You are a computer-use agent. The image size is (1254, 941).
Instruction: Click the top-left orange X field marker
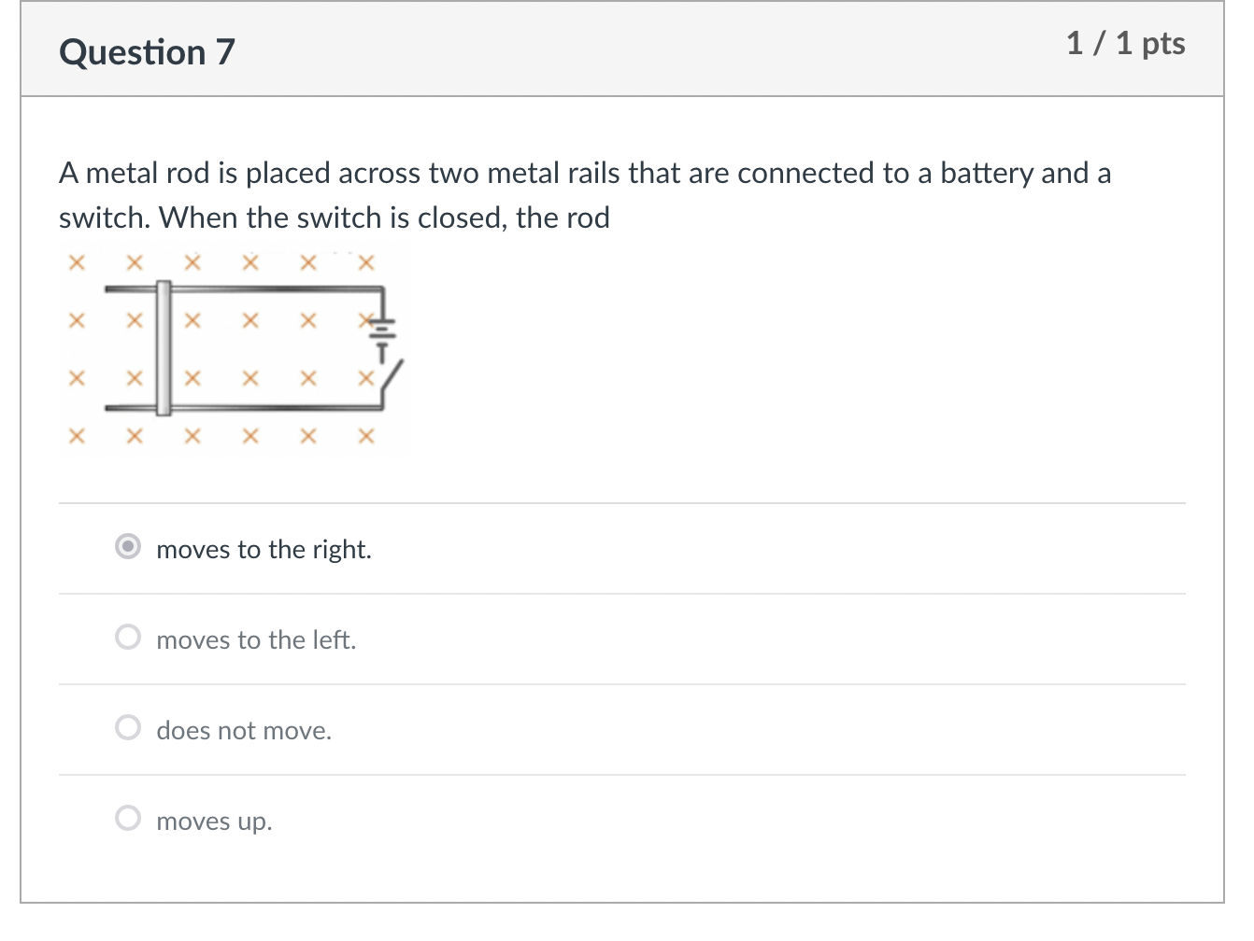tap(77, 263)
